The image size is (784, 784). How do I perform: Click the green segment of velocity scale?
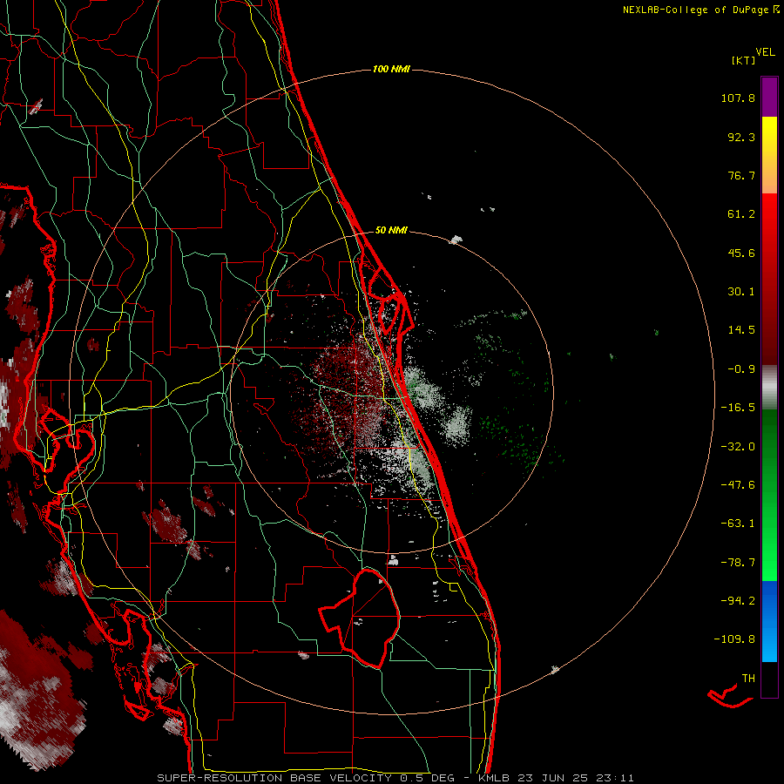(x=769, y=495)
